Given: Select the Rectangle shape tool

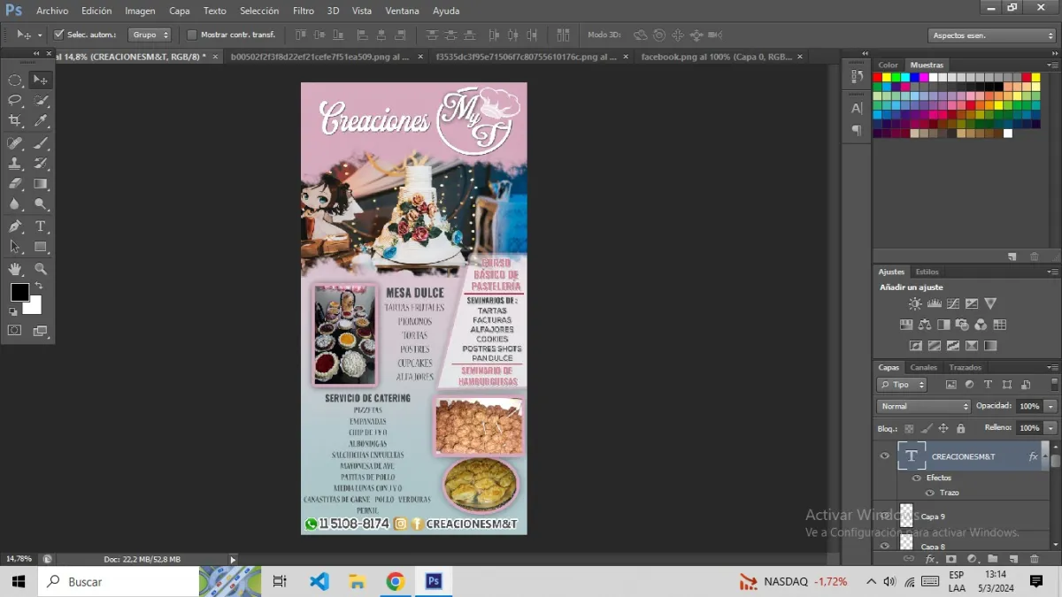Looking at the screenshot, I should pos(40,247).
